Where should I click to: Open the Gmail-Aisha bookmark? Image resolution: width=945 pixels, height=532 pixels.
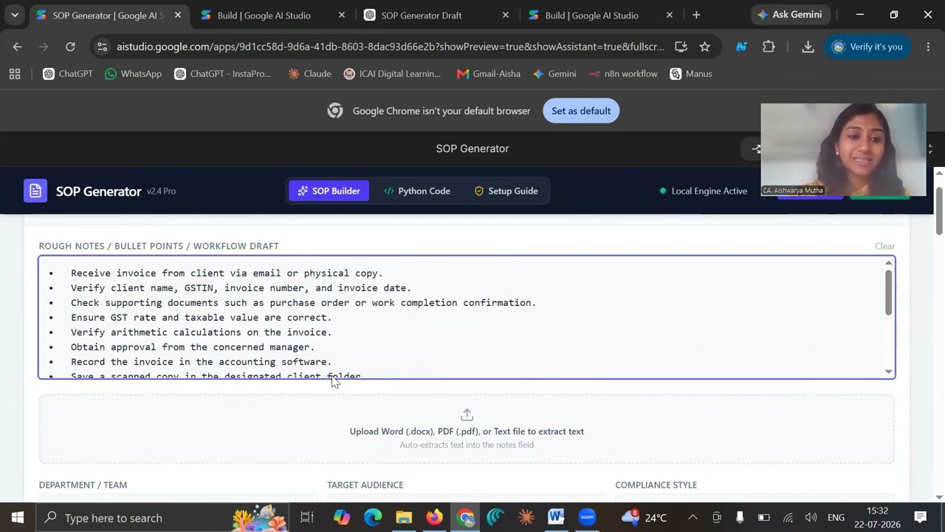pyautogui.click(x=488, y=74)
